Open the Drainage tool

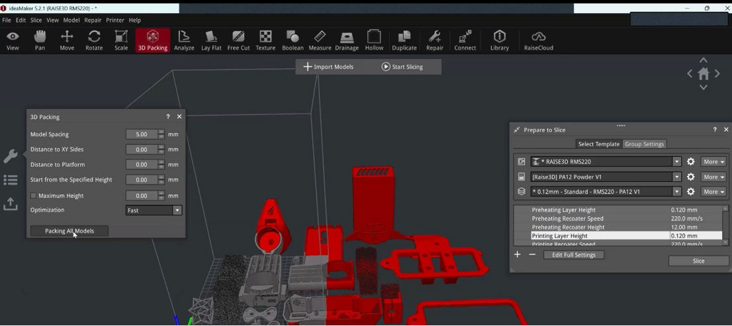(x=347, y=40)
